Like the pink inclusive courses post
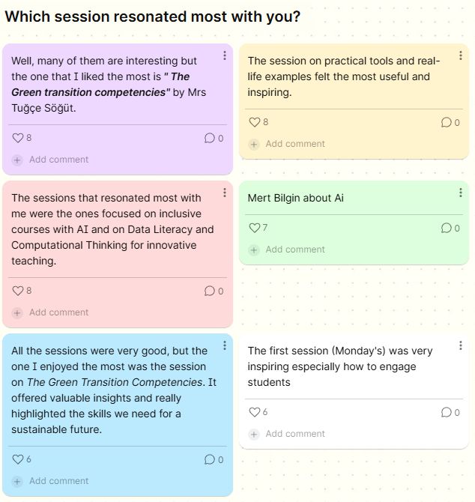This screenshot has height=502, width=475. 18,291
